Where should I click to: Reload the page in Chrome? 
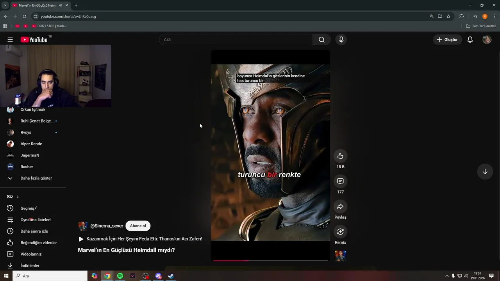coord(24,16)
